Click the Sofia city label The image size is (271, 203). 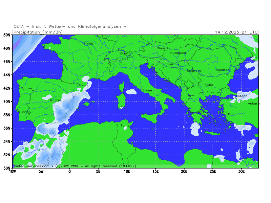point(209,85)
